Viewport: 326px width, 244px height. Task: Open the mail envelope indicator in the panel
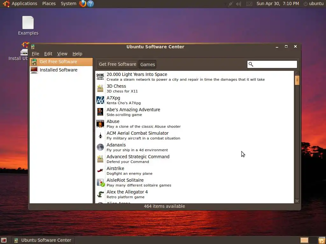pos(249,4)
